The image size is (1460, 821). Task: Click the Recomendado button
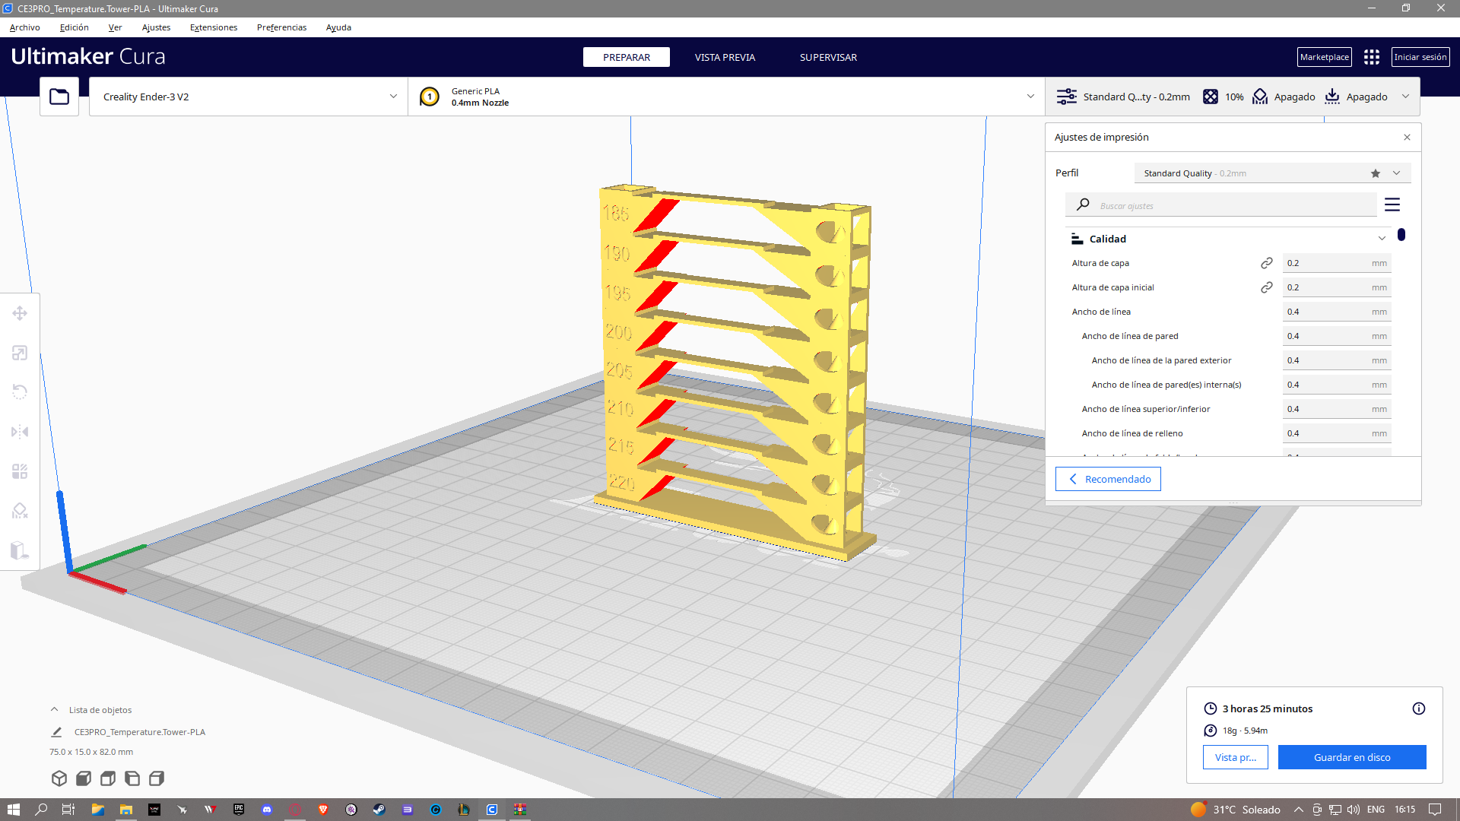pyautogui.click(x=1108, y=479)
